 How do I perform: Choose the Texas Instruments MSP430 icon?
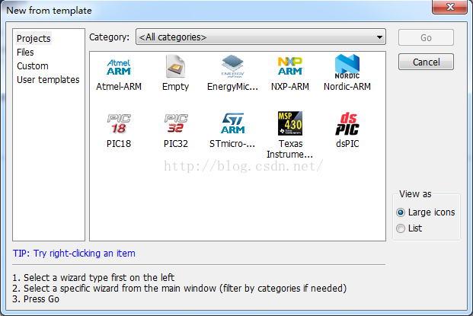click(290, 123)
